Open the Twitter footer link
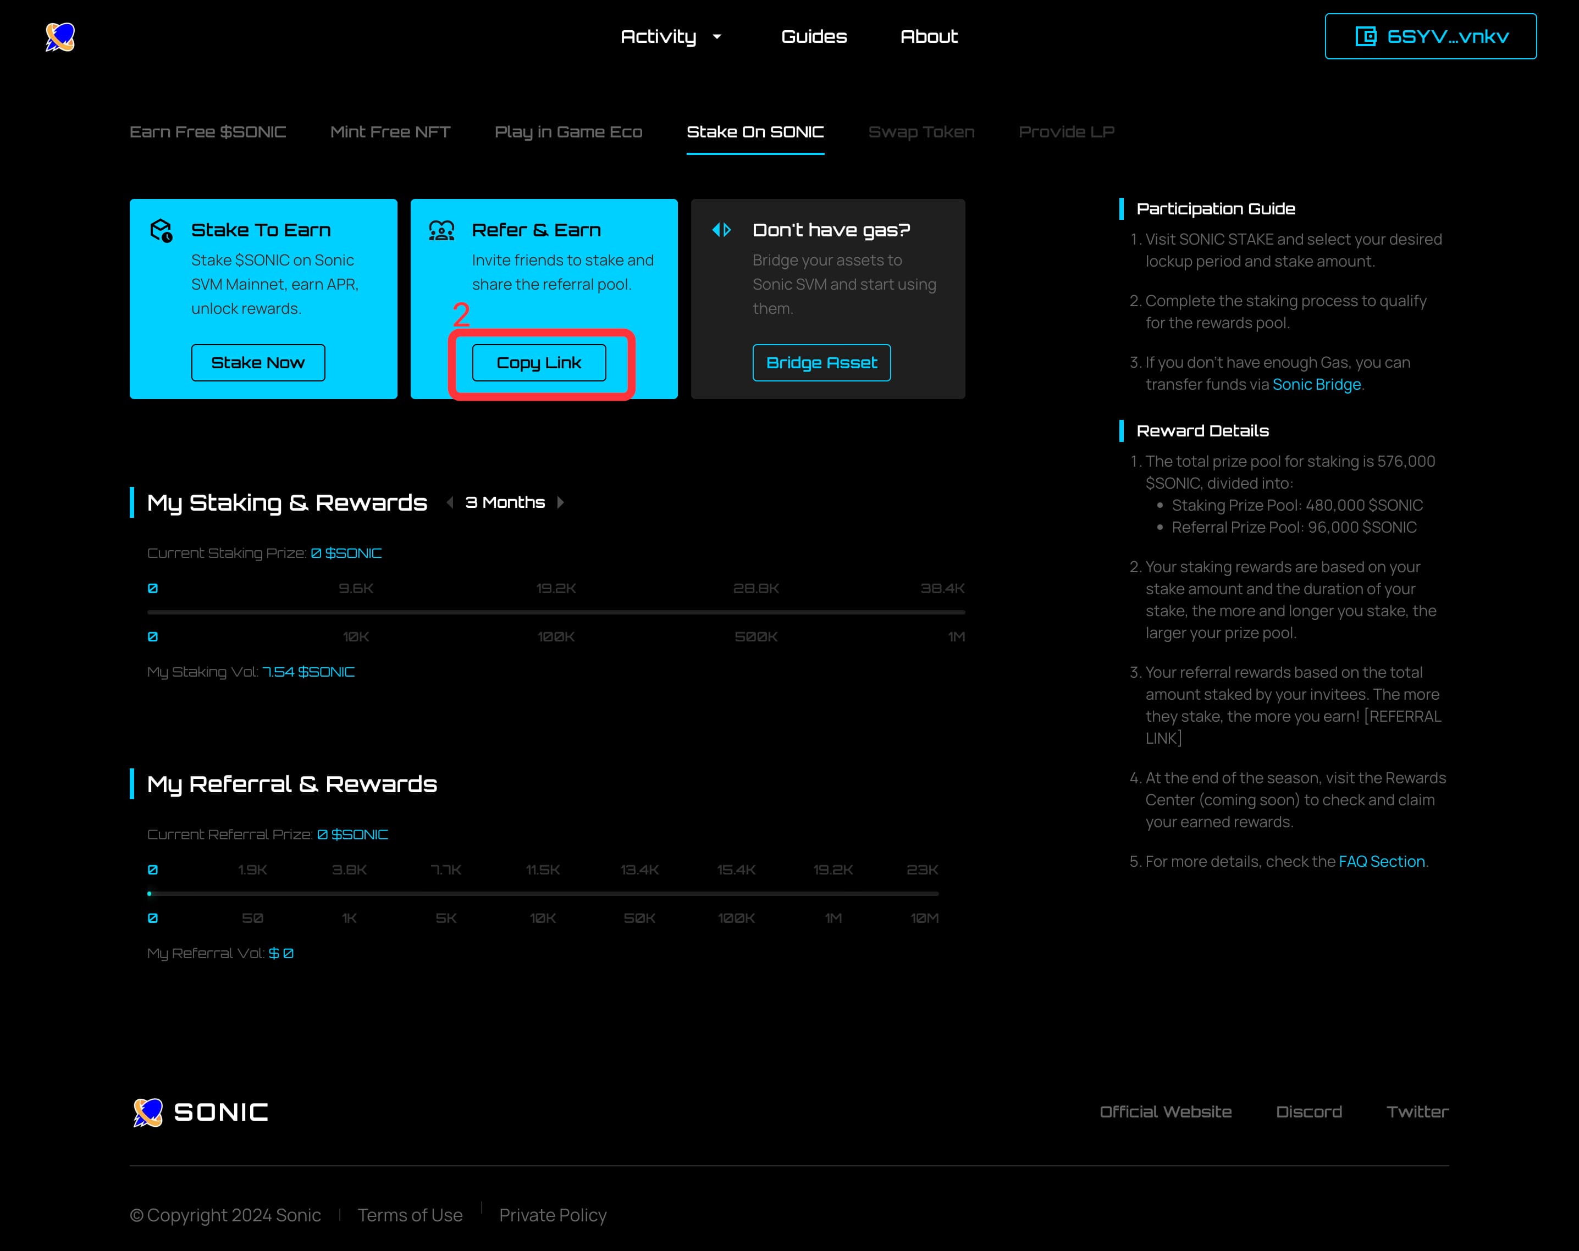 1417,1112
